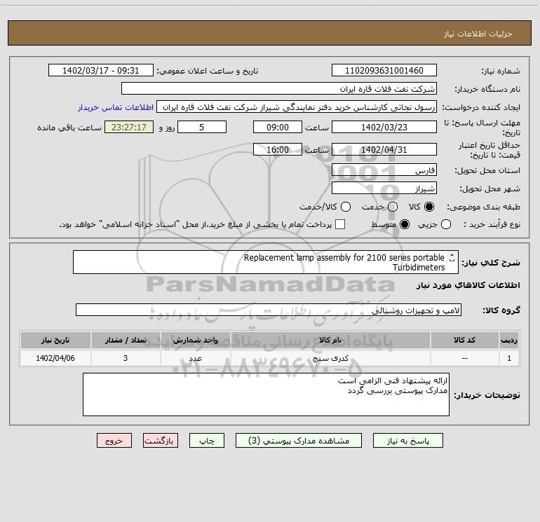Click the 'نام کالا' column header
540x522 pixels.
[x=330, y=341]
